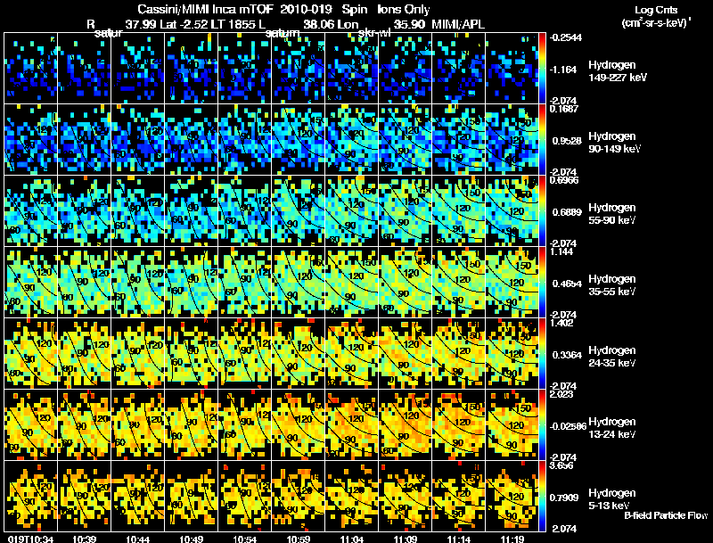Select the 10:44 panel in the 24-35 keV row
713x543 pixels.
[138, 353]
